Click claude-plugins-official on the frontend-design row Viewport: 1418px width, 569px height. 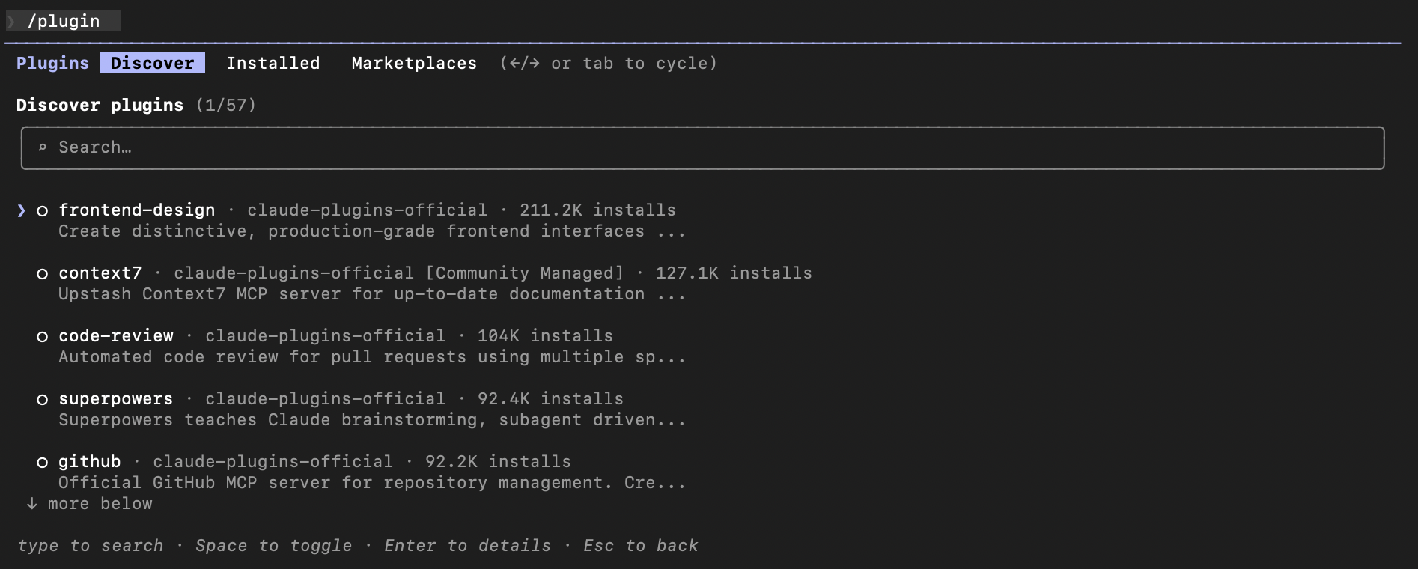click(x=368, y=210)
